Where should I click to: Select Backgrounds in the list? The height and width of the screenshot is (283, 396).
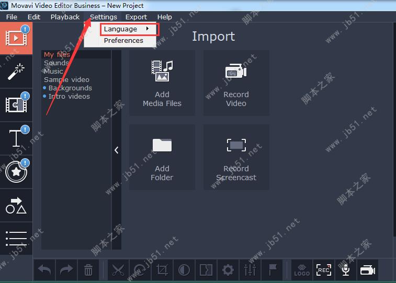[76, 88]
